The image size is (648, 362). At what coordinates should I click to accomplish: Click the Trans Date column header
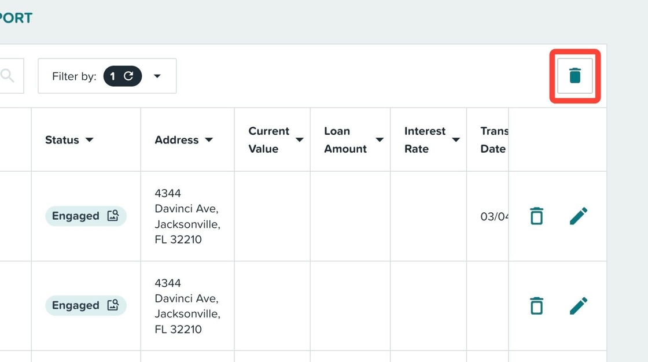pyautogui.click(x=492, y=140)
